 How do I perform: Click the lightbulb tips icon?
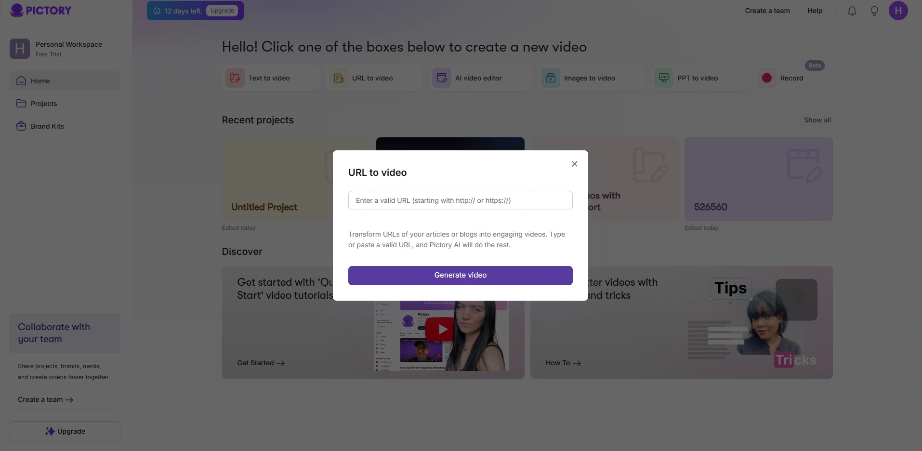(x=874, y=11)
